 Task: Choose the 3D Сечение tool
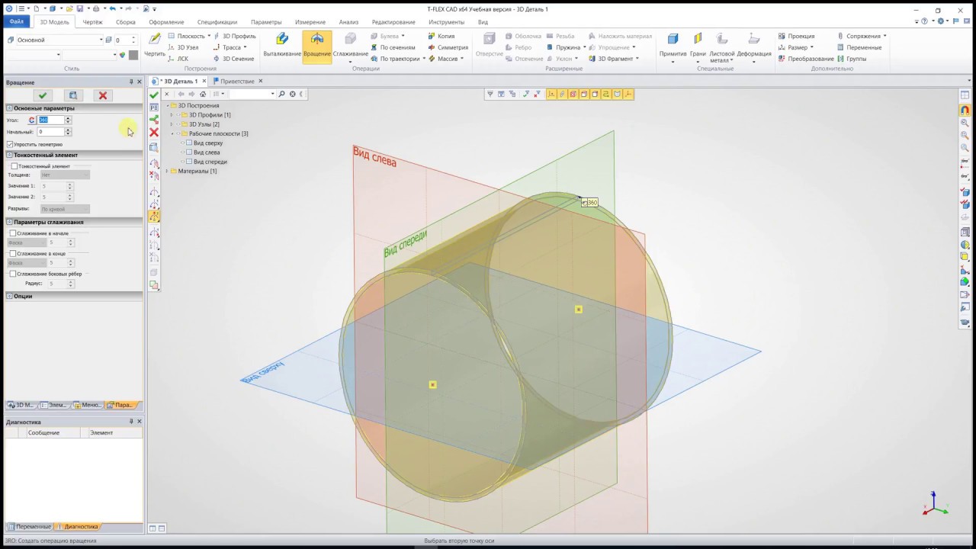coord(233,59)
